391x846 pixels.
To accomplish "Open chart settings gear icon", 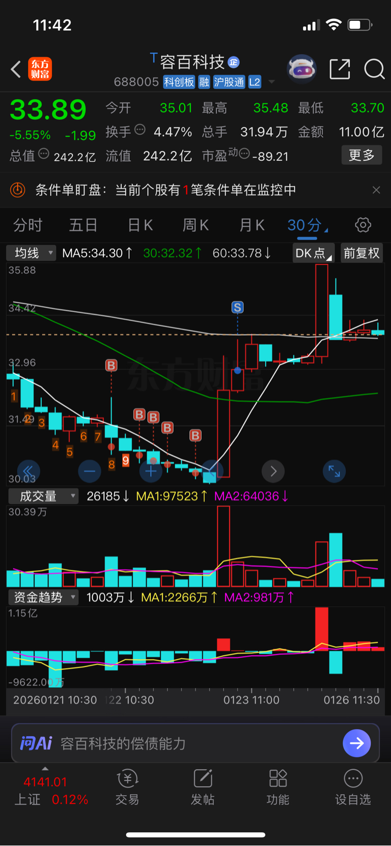I will 363,225.
